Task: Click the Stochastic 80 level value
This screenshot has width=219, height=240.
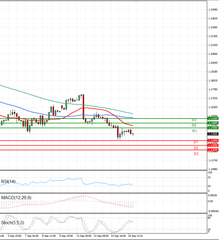Action: 210,218
